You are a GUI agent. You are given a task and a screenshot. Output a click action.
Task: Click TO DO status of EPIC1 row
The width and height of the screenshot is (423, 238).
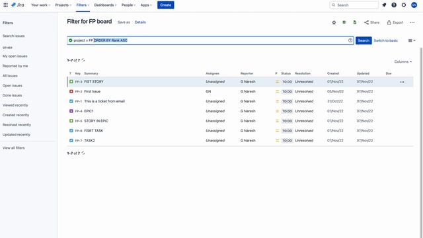pos(287,111)
